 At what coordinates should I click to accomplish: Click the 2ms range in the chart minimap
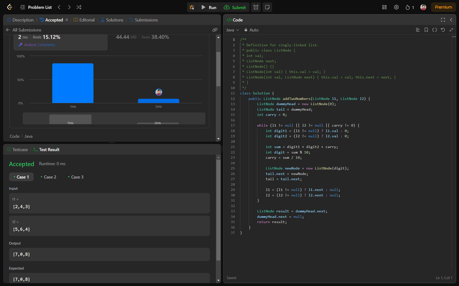tap(158, 123)
